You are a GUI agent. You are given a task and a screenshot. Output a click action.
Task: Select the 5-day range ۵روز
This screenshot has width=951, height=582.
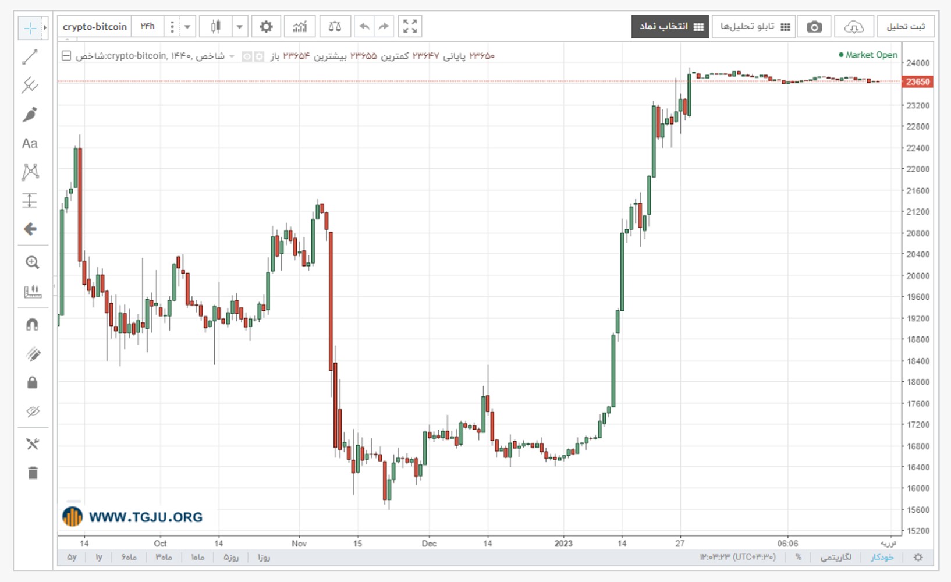(231, 558)
